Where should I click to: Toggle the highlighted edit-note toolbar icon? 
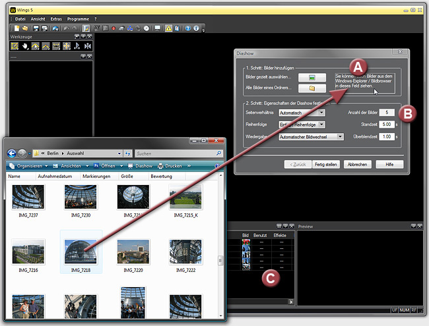[x=86, y=28]
